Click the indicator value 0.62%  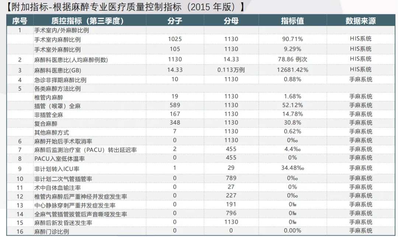tap(292, 131)
